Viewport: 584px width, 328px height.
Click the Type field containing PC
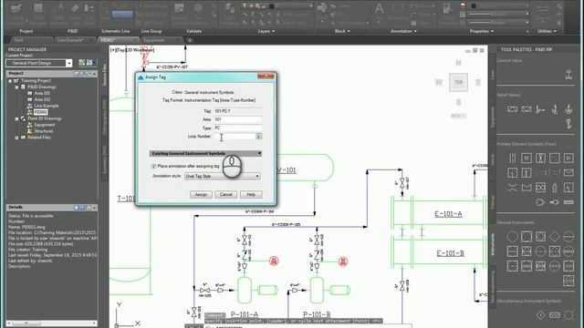[237, 128]
